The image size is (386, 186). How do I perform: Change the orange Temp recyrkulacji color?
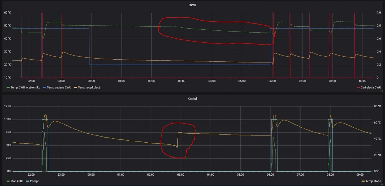75,88
